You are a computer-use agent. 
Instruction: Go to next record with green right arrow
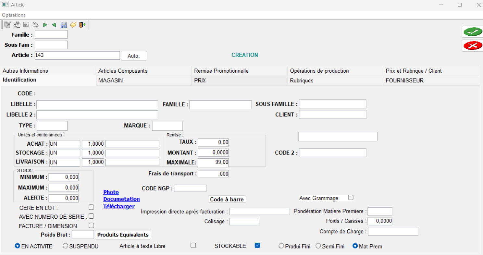coord(45,25)
